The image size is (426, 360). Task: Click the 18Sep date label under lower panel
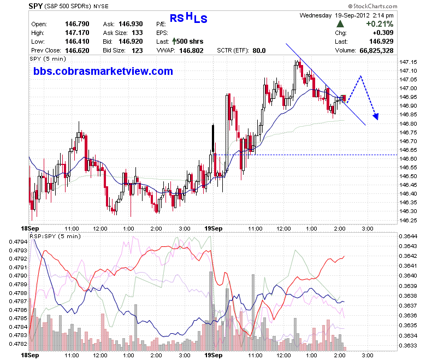[x=30, y=355]
